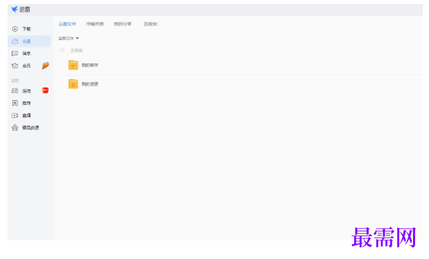Open the 直播 live stream sidebar item
429x259 pixels.
tap(22, 115)
